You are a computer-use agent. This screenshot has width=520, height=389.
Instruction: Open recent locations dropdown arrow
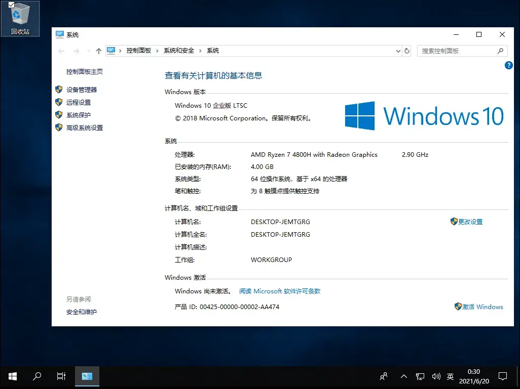[88, 51]
